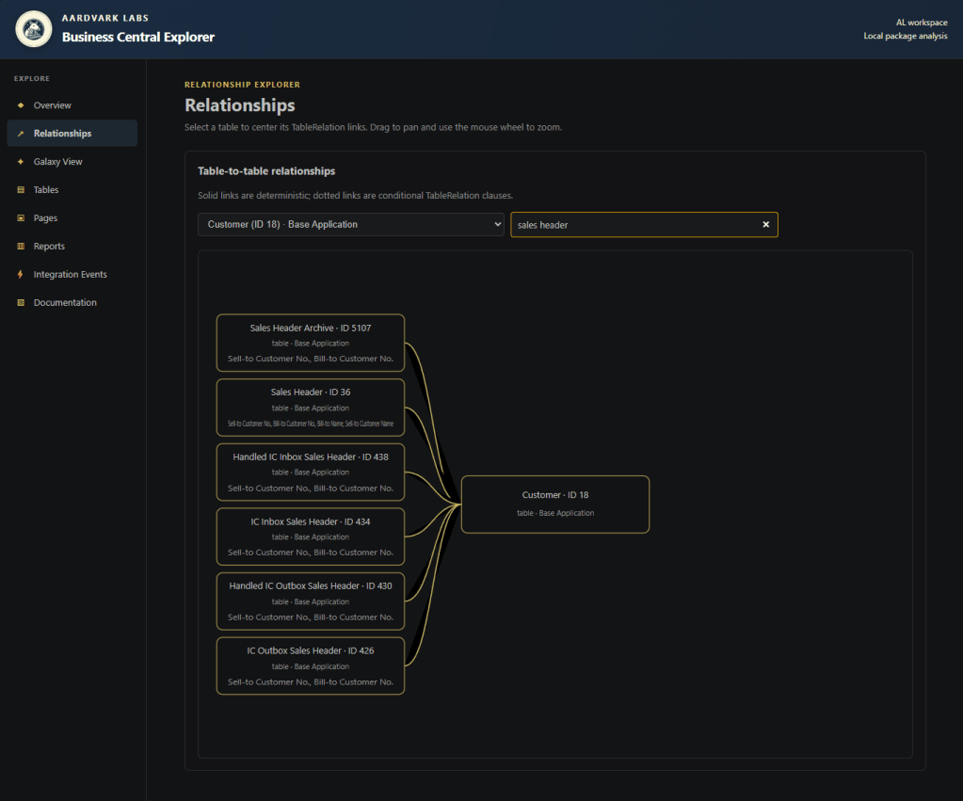The image size is (963, 801).
Task: Select Handled IC Outbox Sales Header node
Action: click(310, 601)
